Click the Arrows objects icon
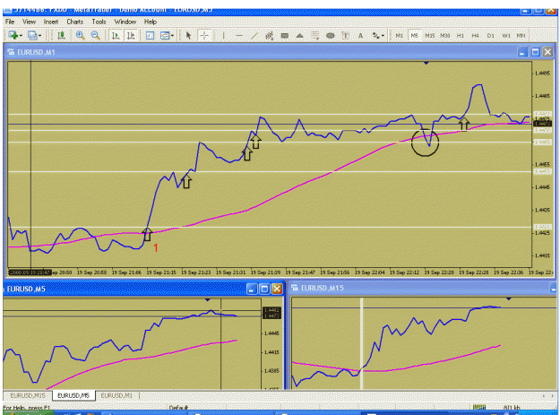 coord(375,35)
